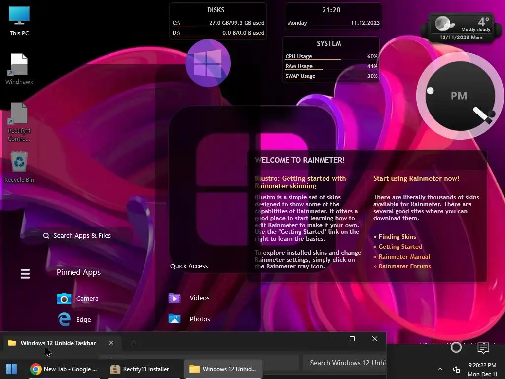This screenshot has width=505, height=379.
Task: Maximize the Explorer window
Action: click(352, 339)
